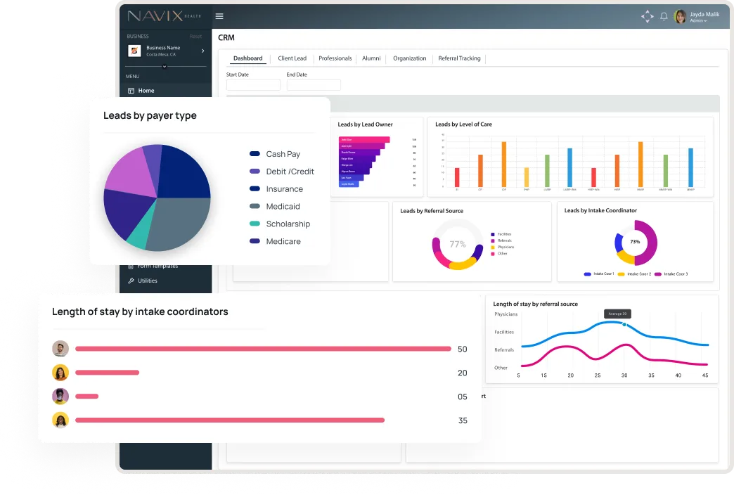Click the Start Date input field
The height and width of the screenshot is (495, 734).
tap(253, 85)
